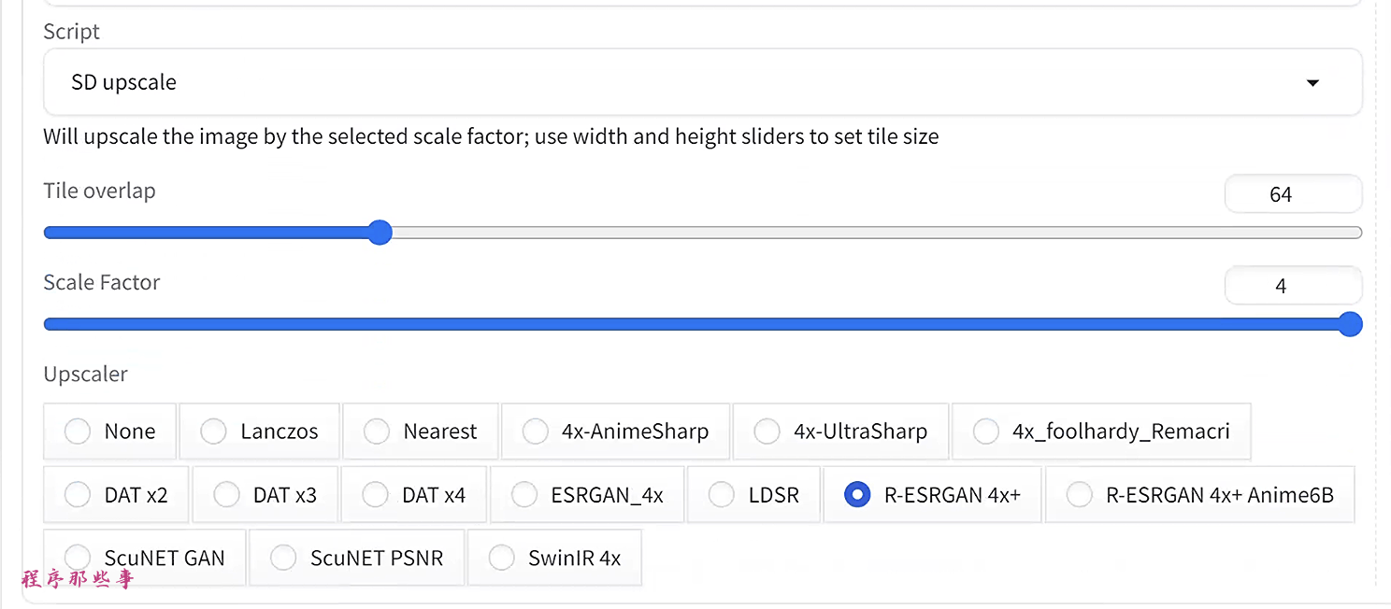Choose LDSR as the upscaler

click(x=722, y=495)
